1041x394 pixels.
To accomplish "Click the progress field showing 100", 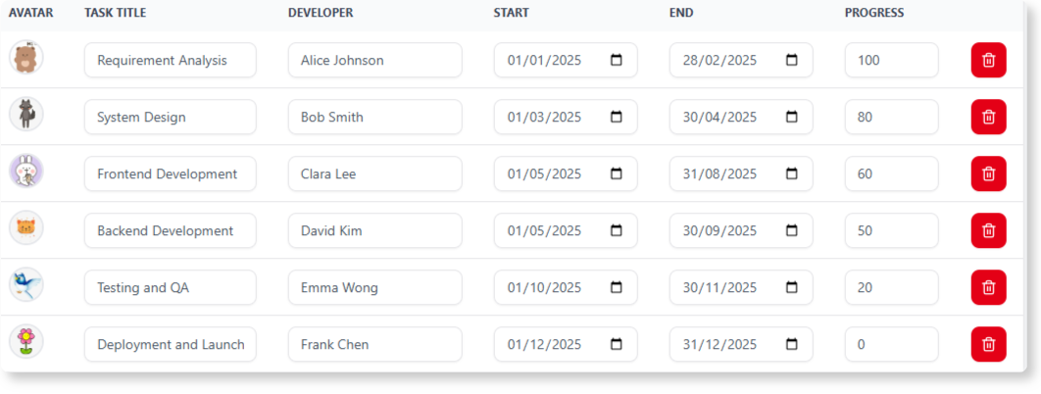I will [891, 60].
